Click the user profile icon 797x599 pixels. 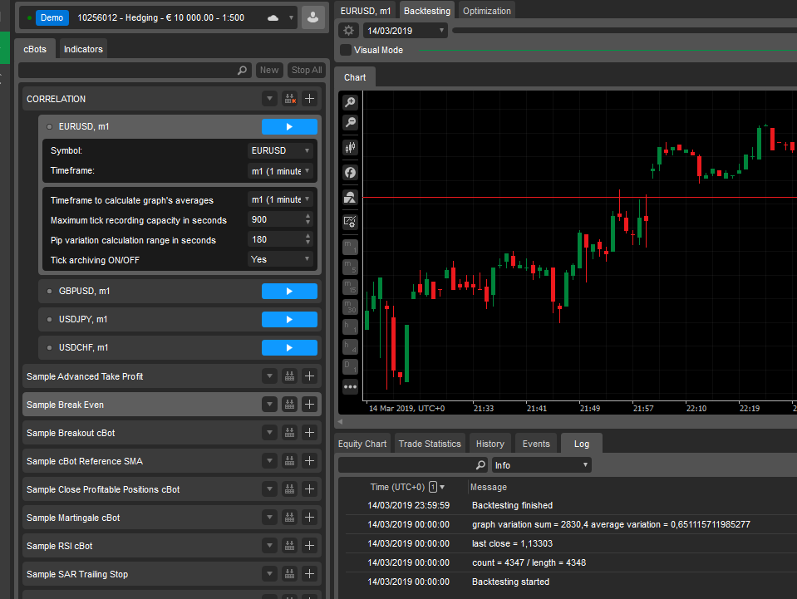[313, 17]
